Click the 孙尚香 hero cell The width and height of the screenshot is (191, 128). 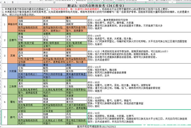point(46,49)
